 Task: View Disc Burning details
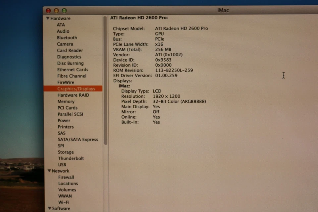pyautogui.click(x=70, y=63)
